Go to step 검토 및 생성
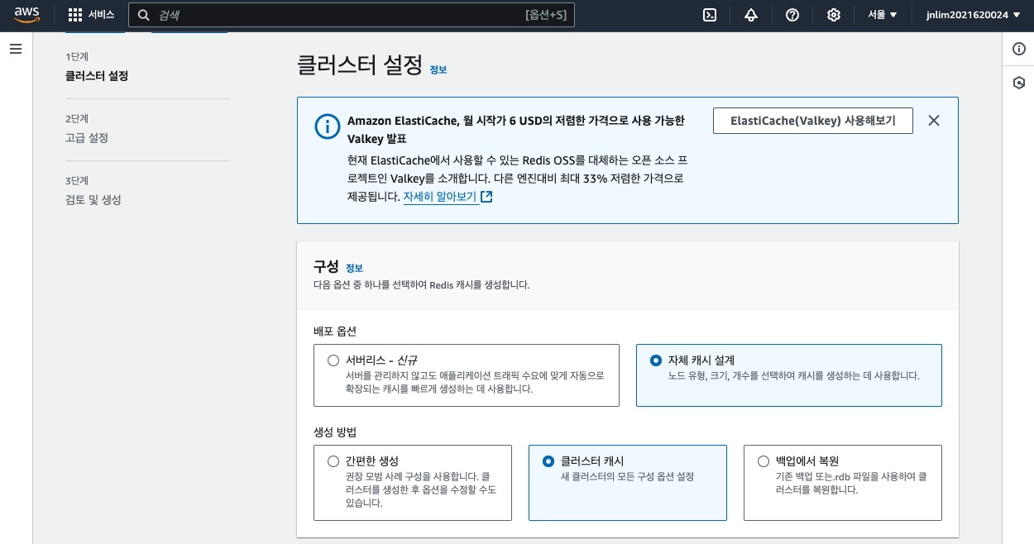This screenshot has width=1034, height=544. click(93, 200)
